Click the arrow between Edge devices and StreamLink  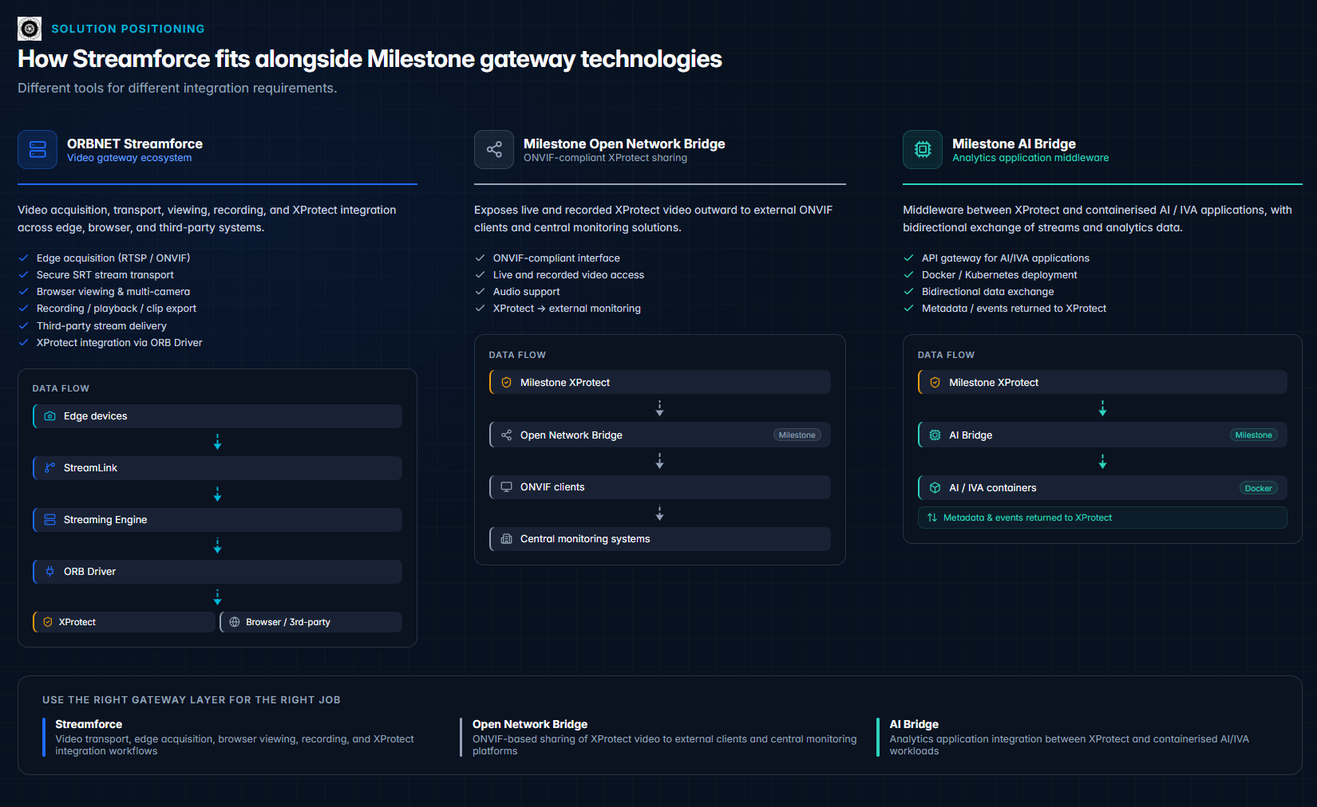(217, 442)
